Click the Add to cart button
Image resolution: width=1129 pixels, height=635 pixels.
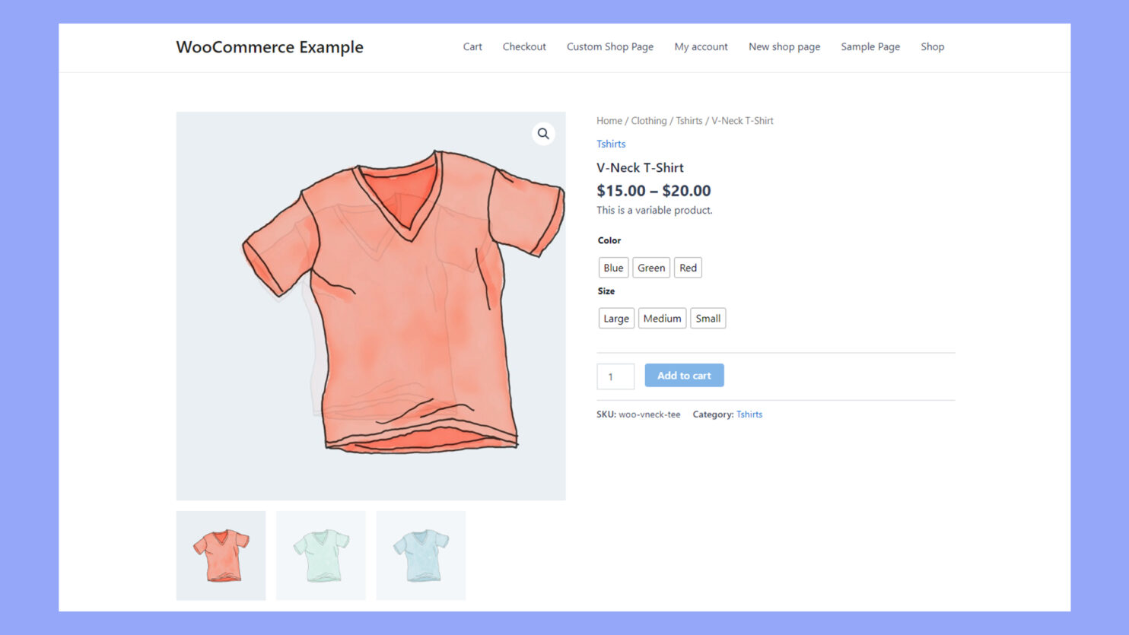click(683, 375)
